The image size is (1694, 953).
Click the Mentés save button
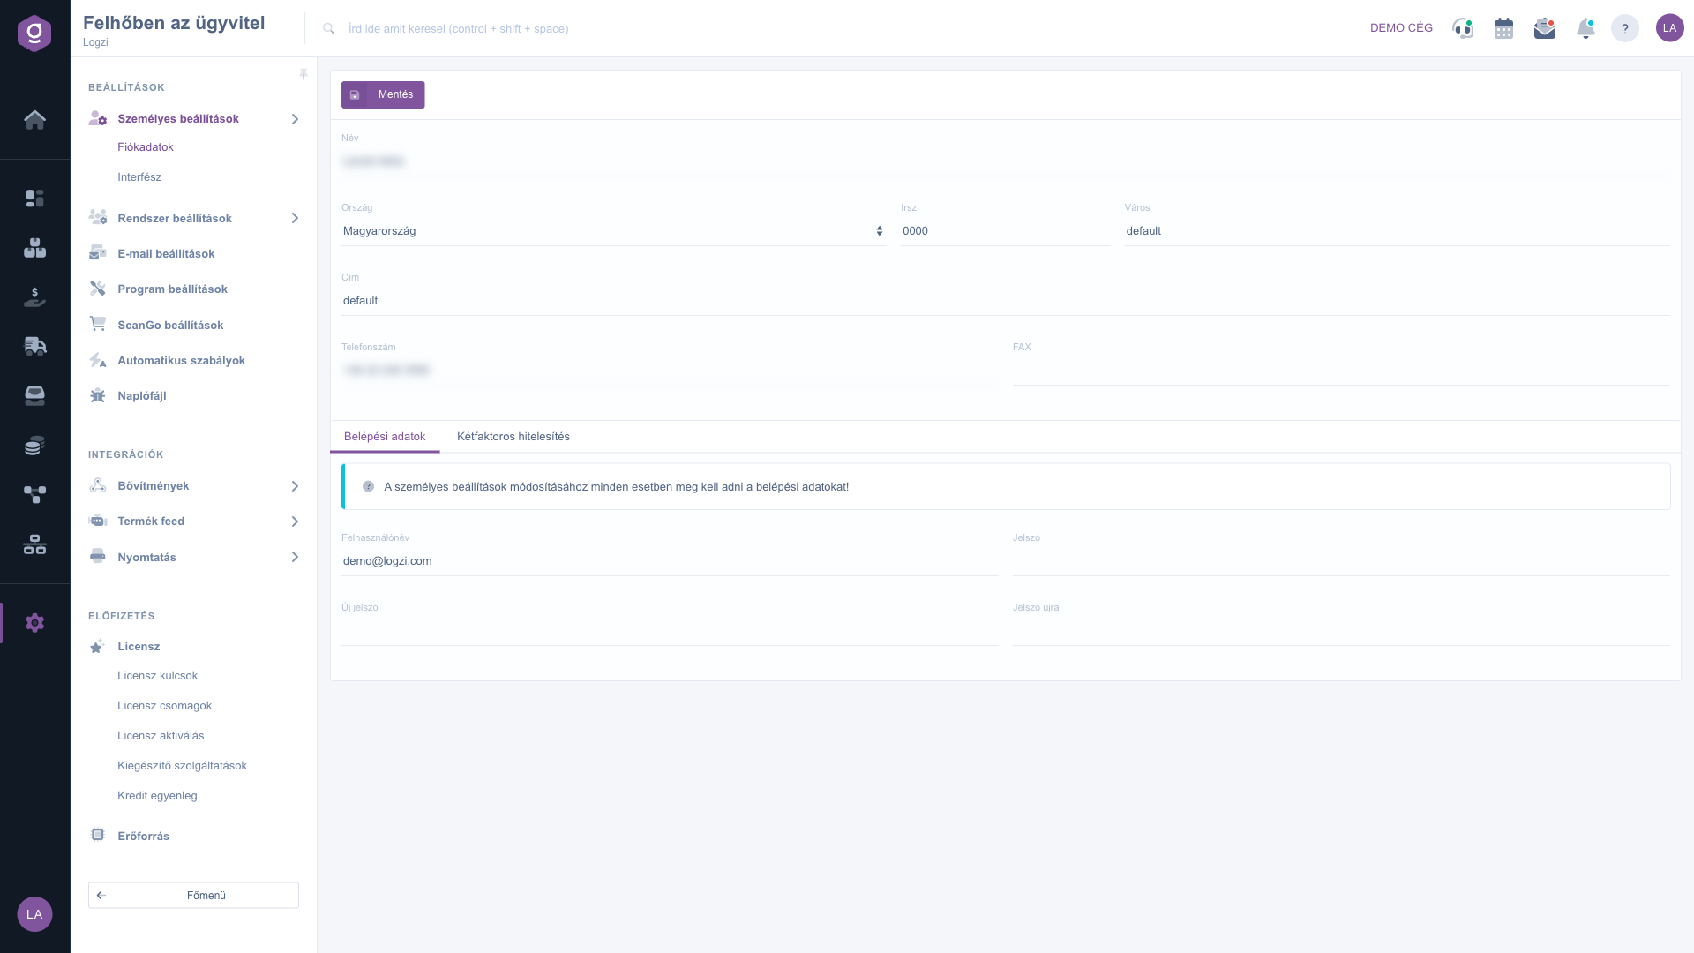point(383,94)
